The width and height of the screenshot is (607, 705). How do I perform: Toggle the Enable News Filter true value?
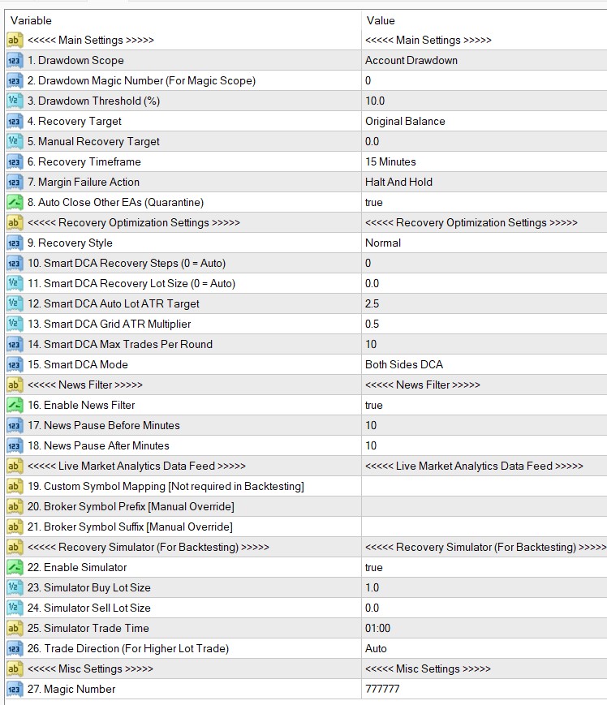click(x=373, y=406)
